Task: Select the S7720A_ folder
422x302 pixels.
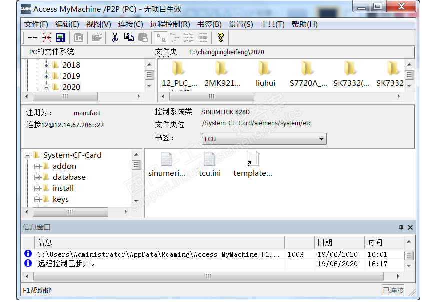Action: [x=308, y=74]
